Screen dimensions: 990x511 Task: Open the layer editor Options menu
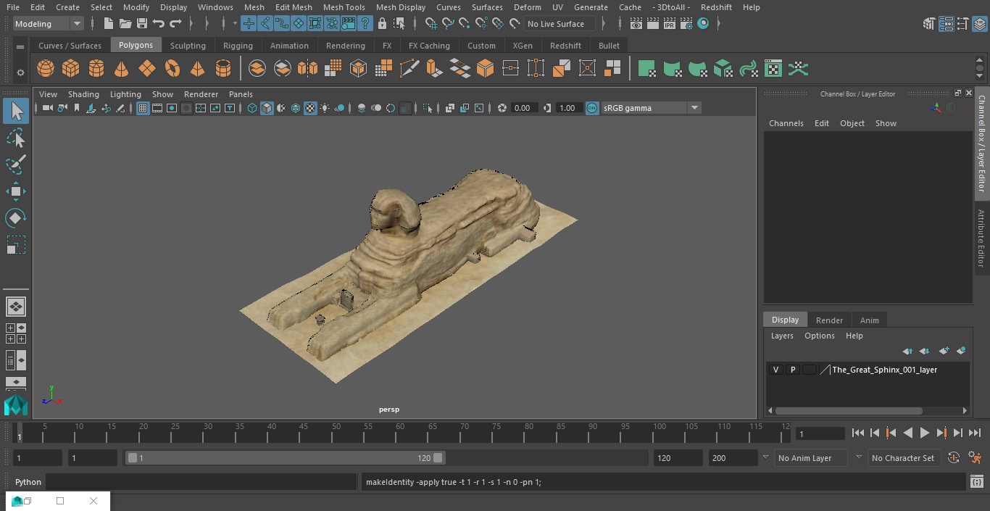[x=820, y=336]
